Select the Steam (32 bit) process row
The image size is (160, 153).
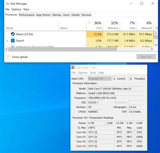click(79, 34)
